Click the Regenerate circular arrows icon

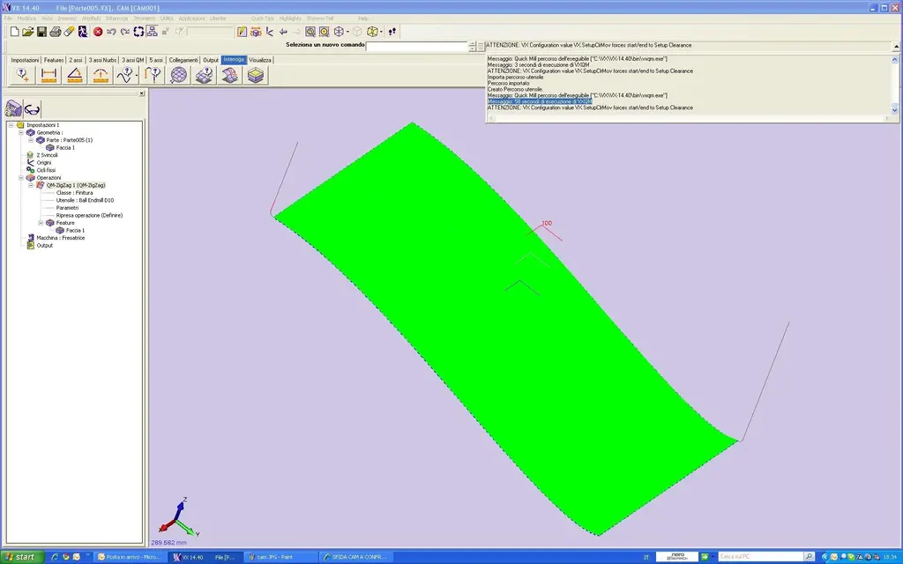tap(138, 32)
